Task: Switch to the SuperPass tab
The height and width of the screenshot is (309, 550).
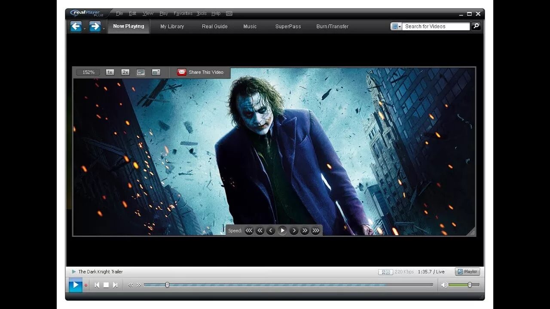Action: [x=288, y=26]
